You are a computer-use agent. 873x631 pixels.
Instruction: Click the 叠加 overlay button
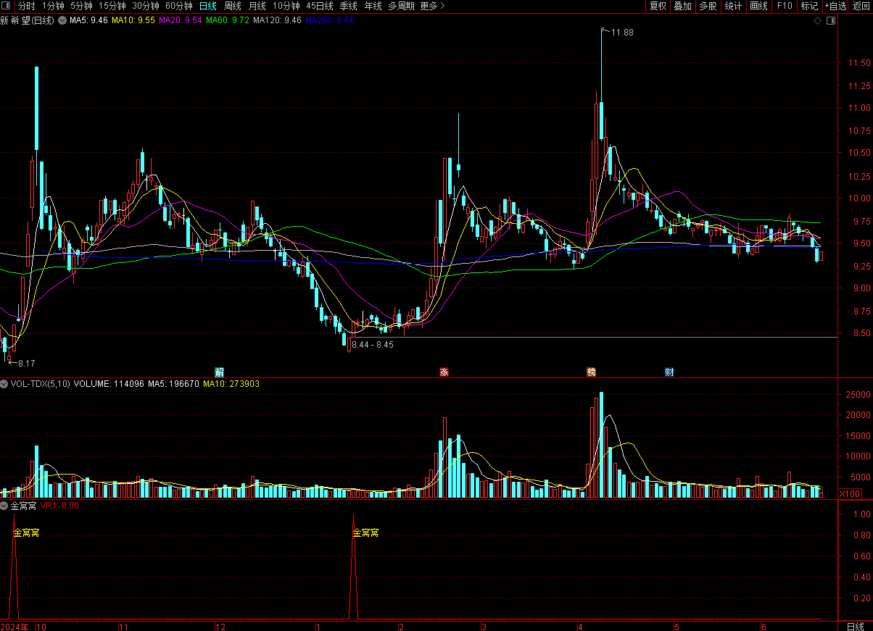[x=682, y=6]
